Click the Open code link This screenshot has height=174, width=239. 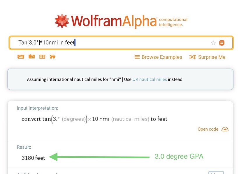click(208, 129)
